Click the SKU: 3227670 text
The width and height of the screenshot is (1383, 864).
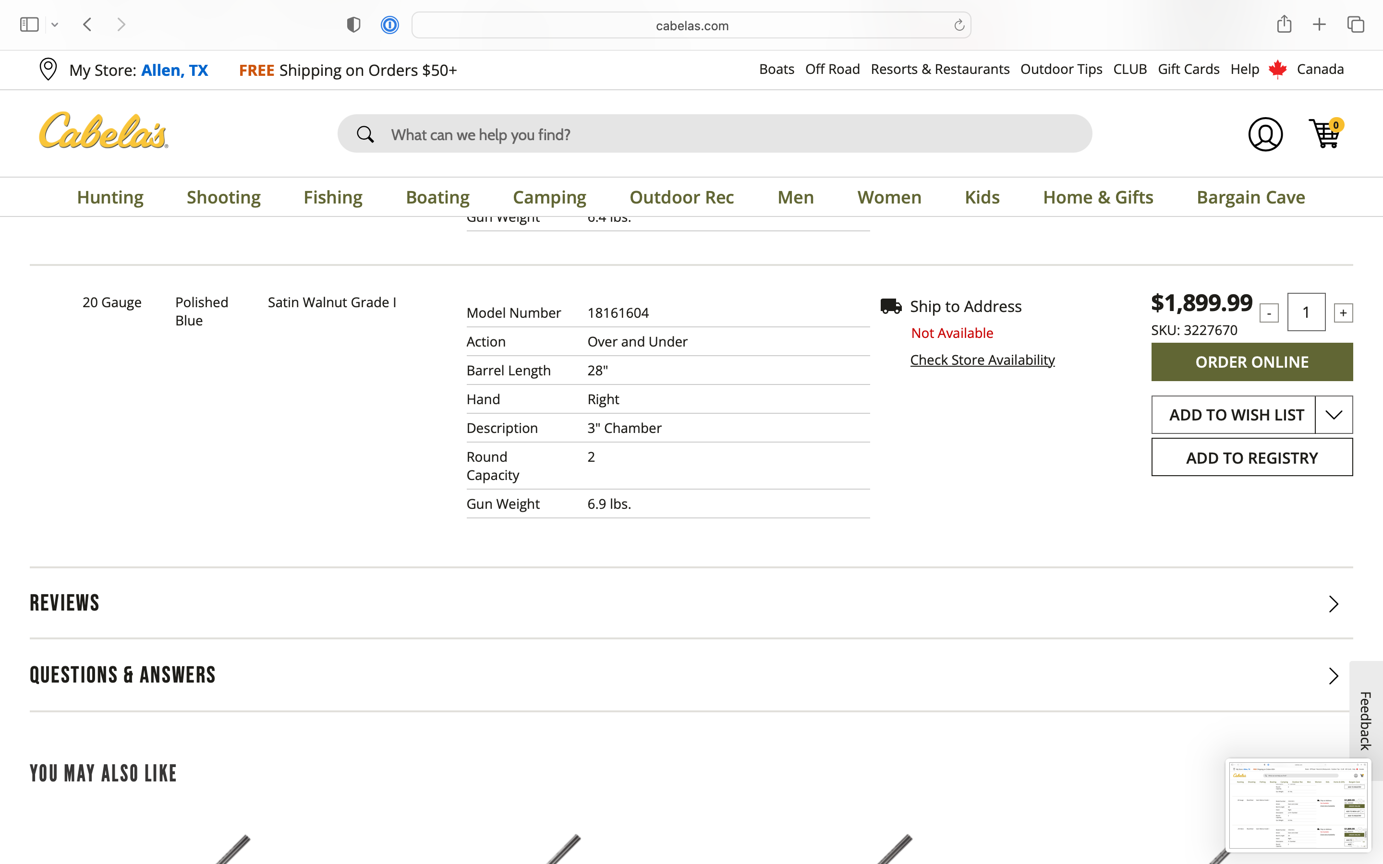pos(1194,330)
